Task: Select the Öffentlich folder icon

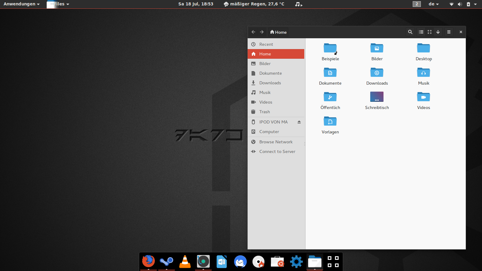Action: click(330, 97)
